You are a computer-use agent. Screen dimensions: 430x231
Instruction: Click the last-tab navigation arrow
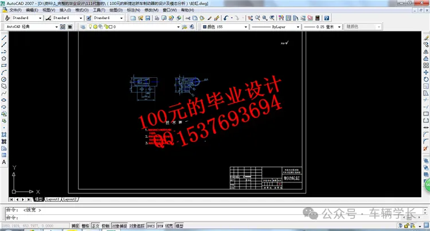pos(29,200)
